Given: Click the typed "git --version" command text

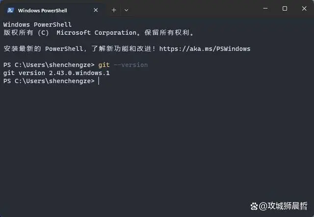Looking at the screenshot, I should (x=123, y=65).
